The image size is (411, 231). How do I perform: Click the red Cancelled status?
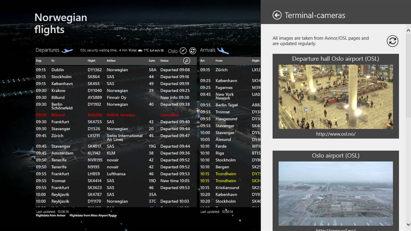click(x=170, y=115)
